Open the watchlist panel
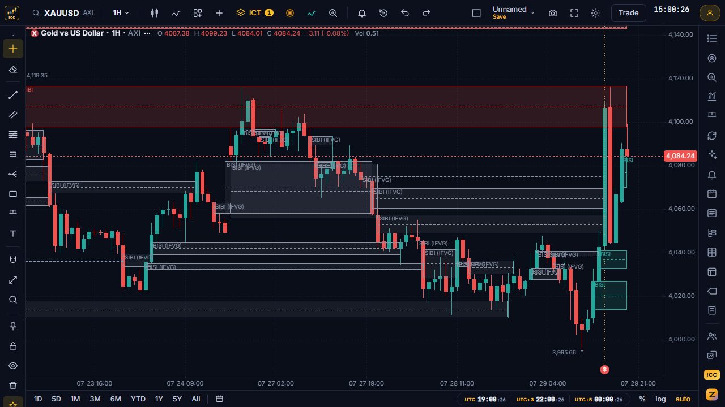Viewport: 725px width, 407px height. point(712,38)
